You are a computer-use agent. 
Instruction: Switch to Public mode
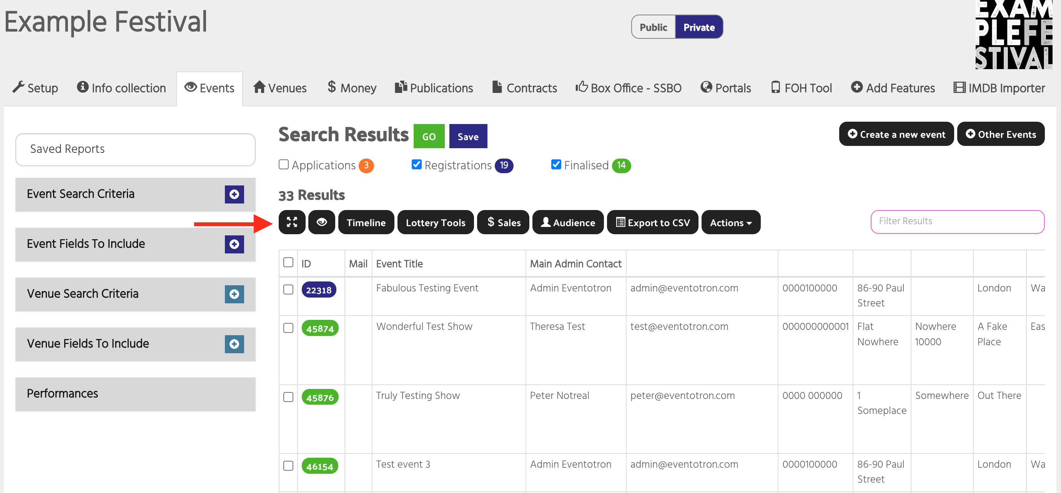[653, 27]
